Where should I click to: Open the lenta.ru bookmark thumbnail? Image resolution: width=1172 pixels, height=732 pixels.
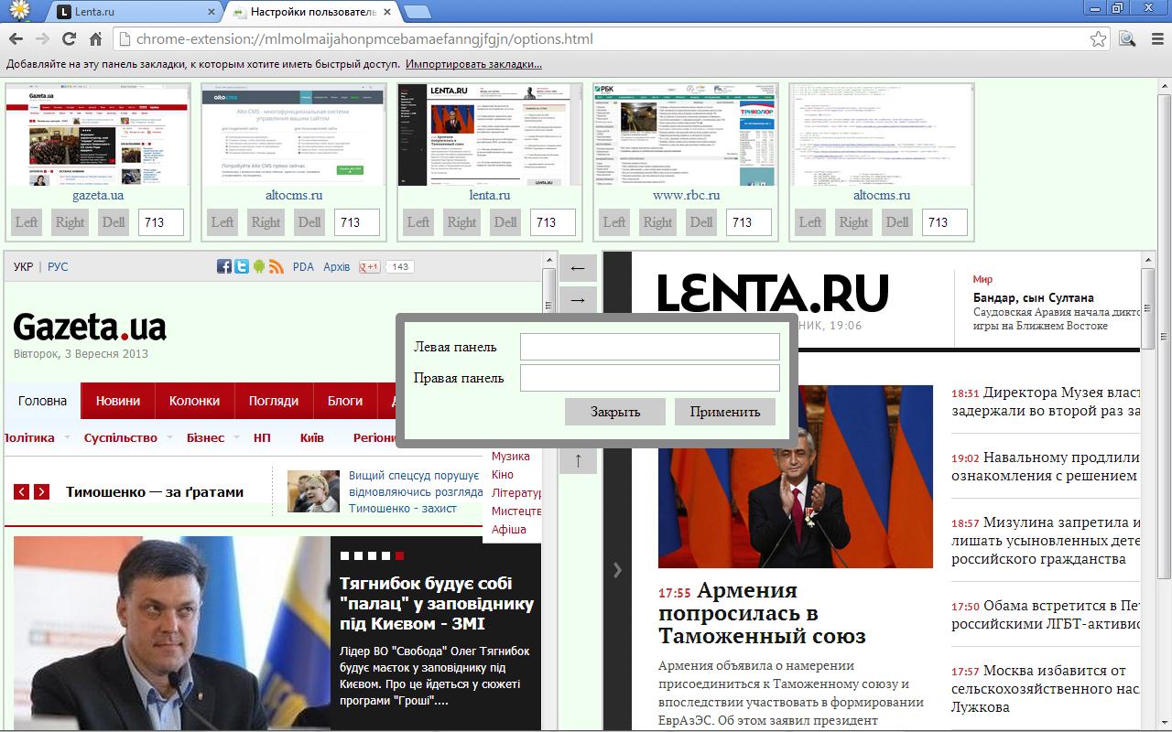click(490, 135)
